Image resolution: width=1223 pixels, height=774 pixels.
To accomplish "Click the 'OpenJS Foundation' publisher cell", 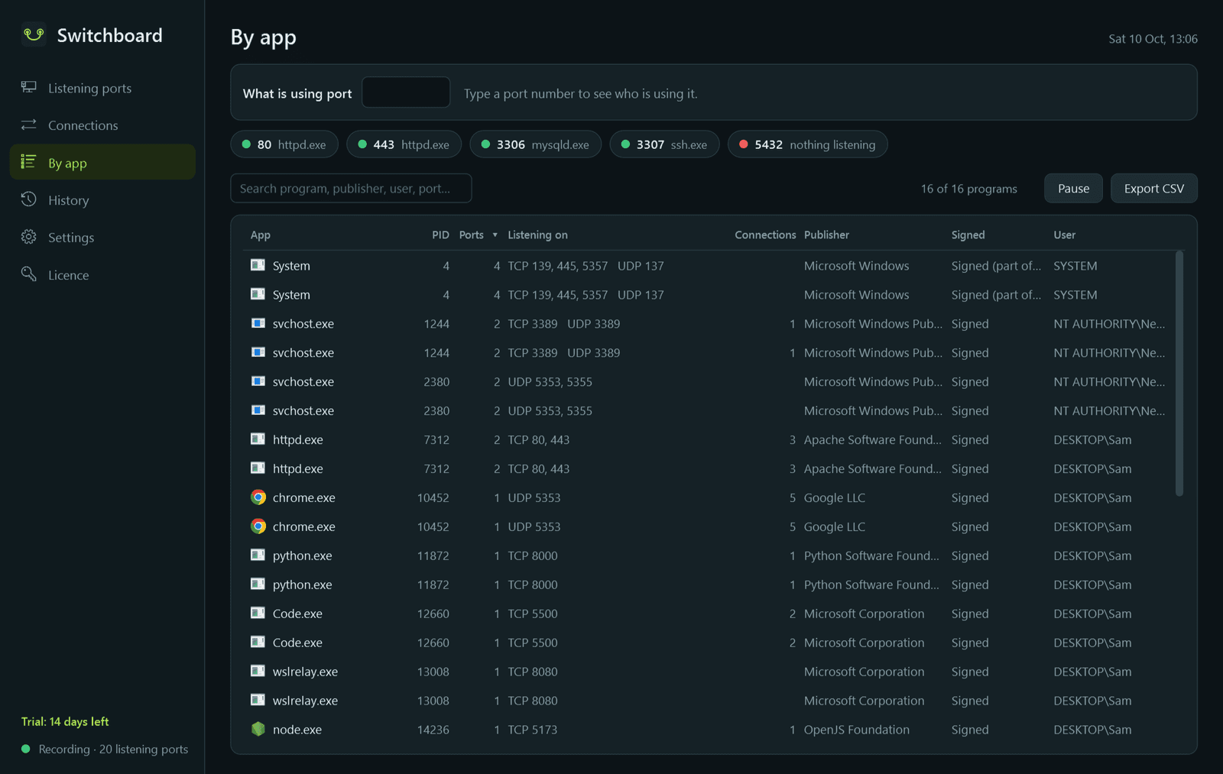I will (857, 730).
